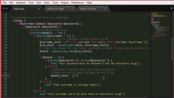The image size is (174, 98).
Task: Click line number 44 in gutter
Action: (x=5, y=60)
